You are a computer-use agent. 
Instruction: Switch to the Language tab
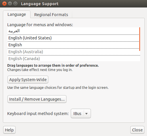(x=17, y=14)
